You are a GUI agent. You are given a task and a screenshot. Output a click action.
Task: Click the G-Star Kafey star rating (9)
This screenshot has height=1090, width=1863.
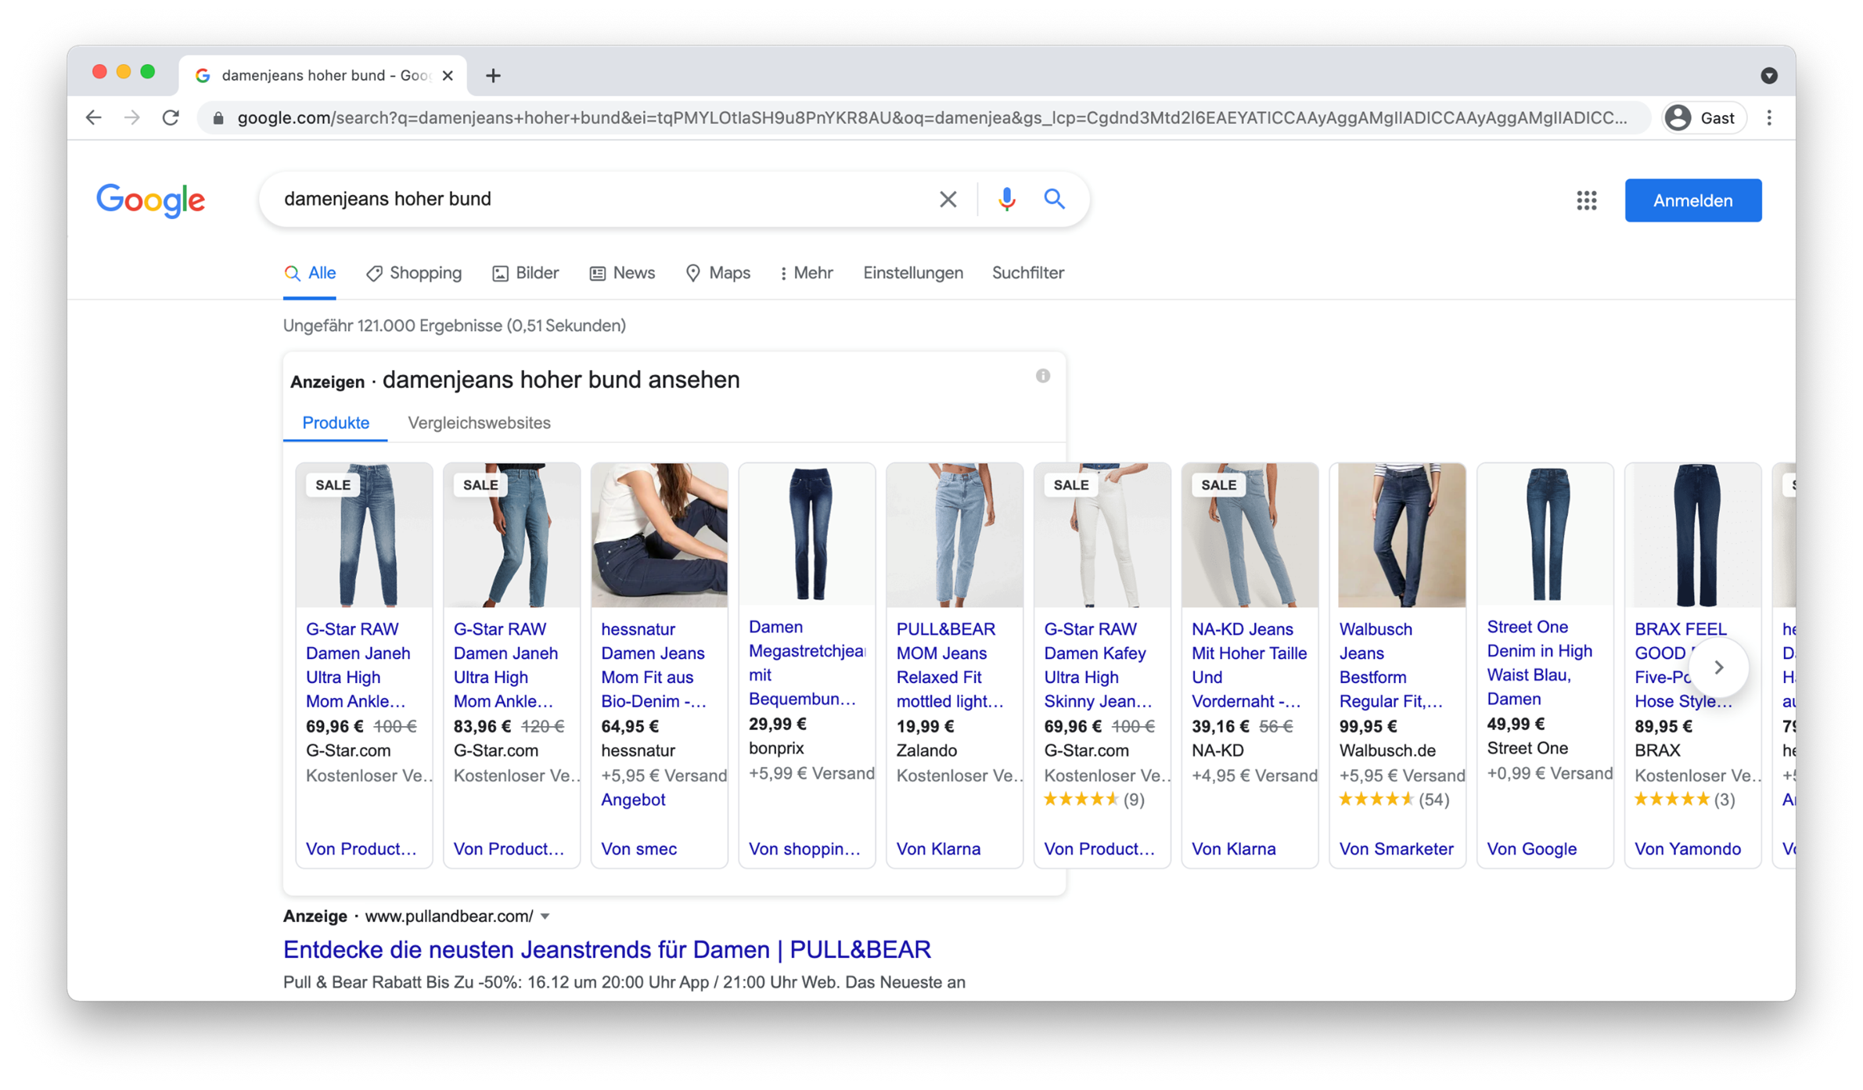pyautogui.click(x=1094, y=800)
